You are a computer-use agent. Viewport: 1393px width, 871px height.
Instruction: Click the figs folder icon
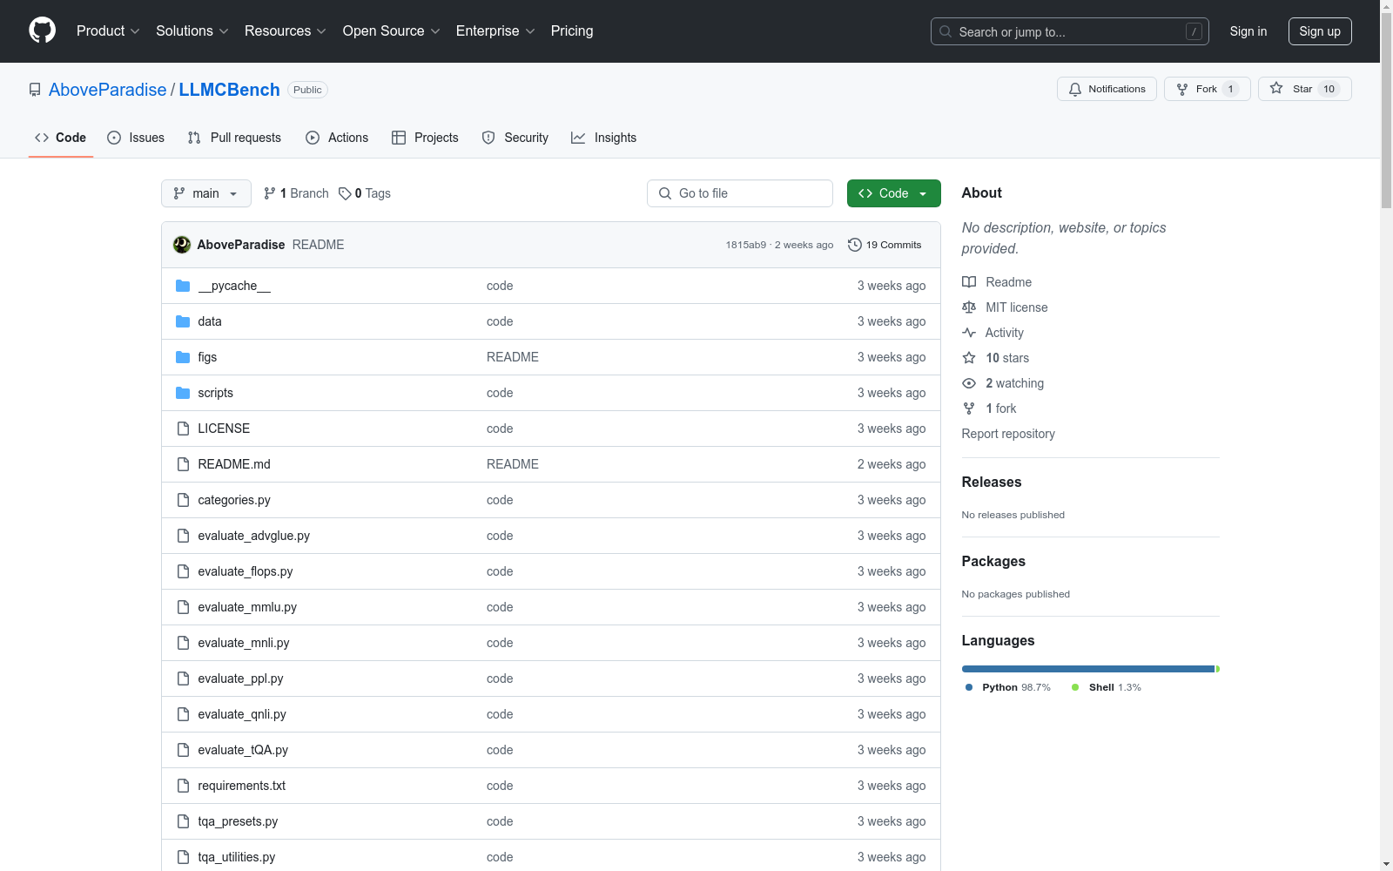(x=183, y=357)
